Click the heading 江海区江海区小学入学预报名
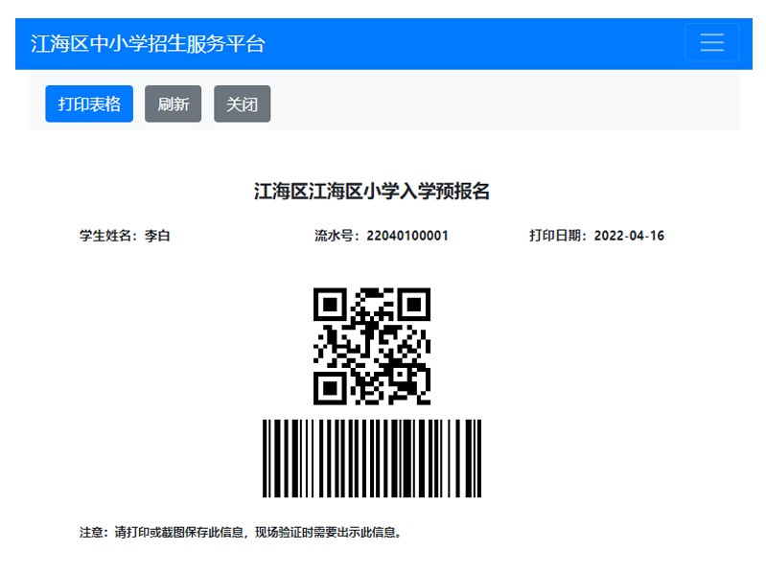 [372, 191]
